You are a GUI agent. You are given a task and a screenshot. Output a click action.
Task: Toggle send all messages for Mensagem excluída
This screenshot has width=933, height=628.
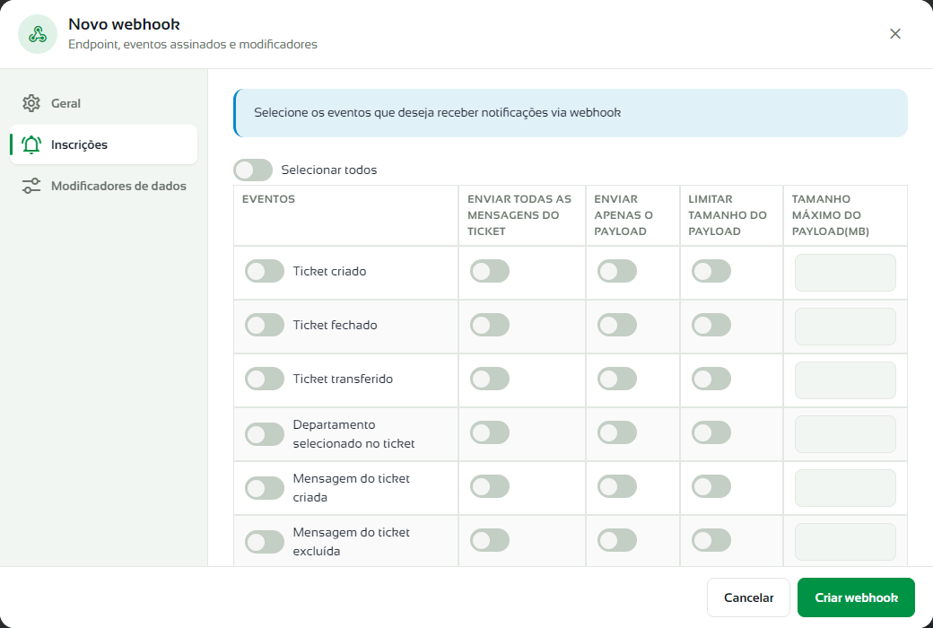pos(490,540)
